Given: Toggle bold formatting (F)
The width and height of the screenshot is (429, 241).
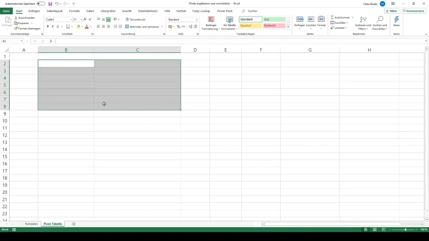Looking at the screenshot, I should (48, 26).
